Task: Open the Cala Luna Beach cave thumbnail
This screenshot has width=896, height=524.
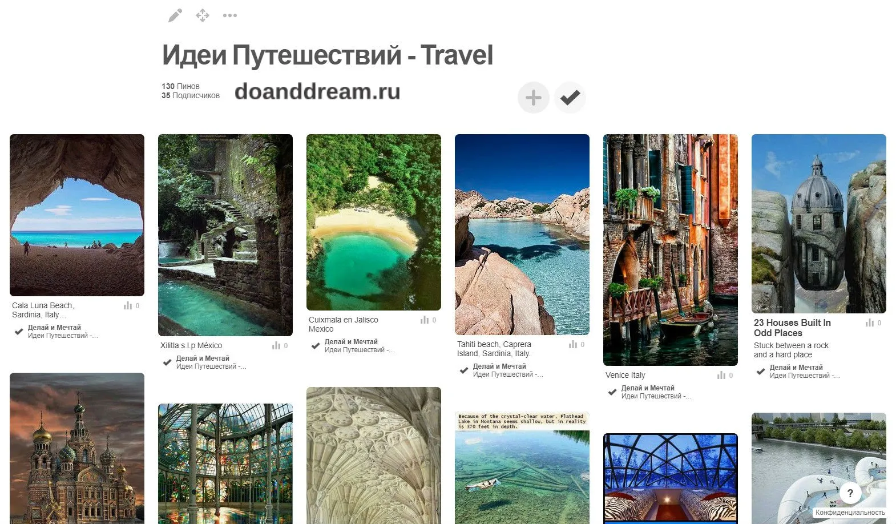Action: (77, 215)
